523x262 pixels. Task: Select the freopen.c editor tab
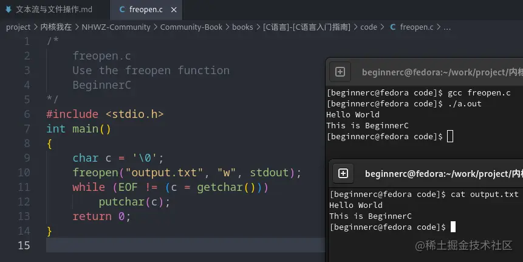coord(146,10)
